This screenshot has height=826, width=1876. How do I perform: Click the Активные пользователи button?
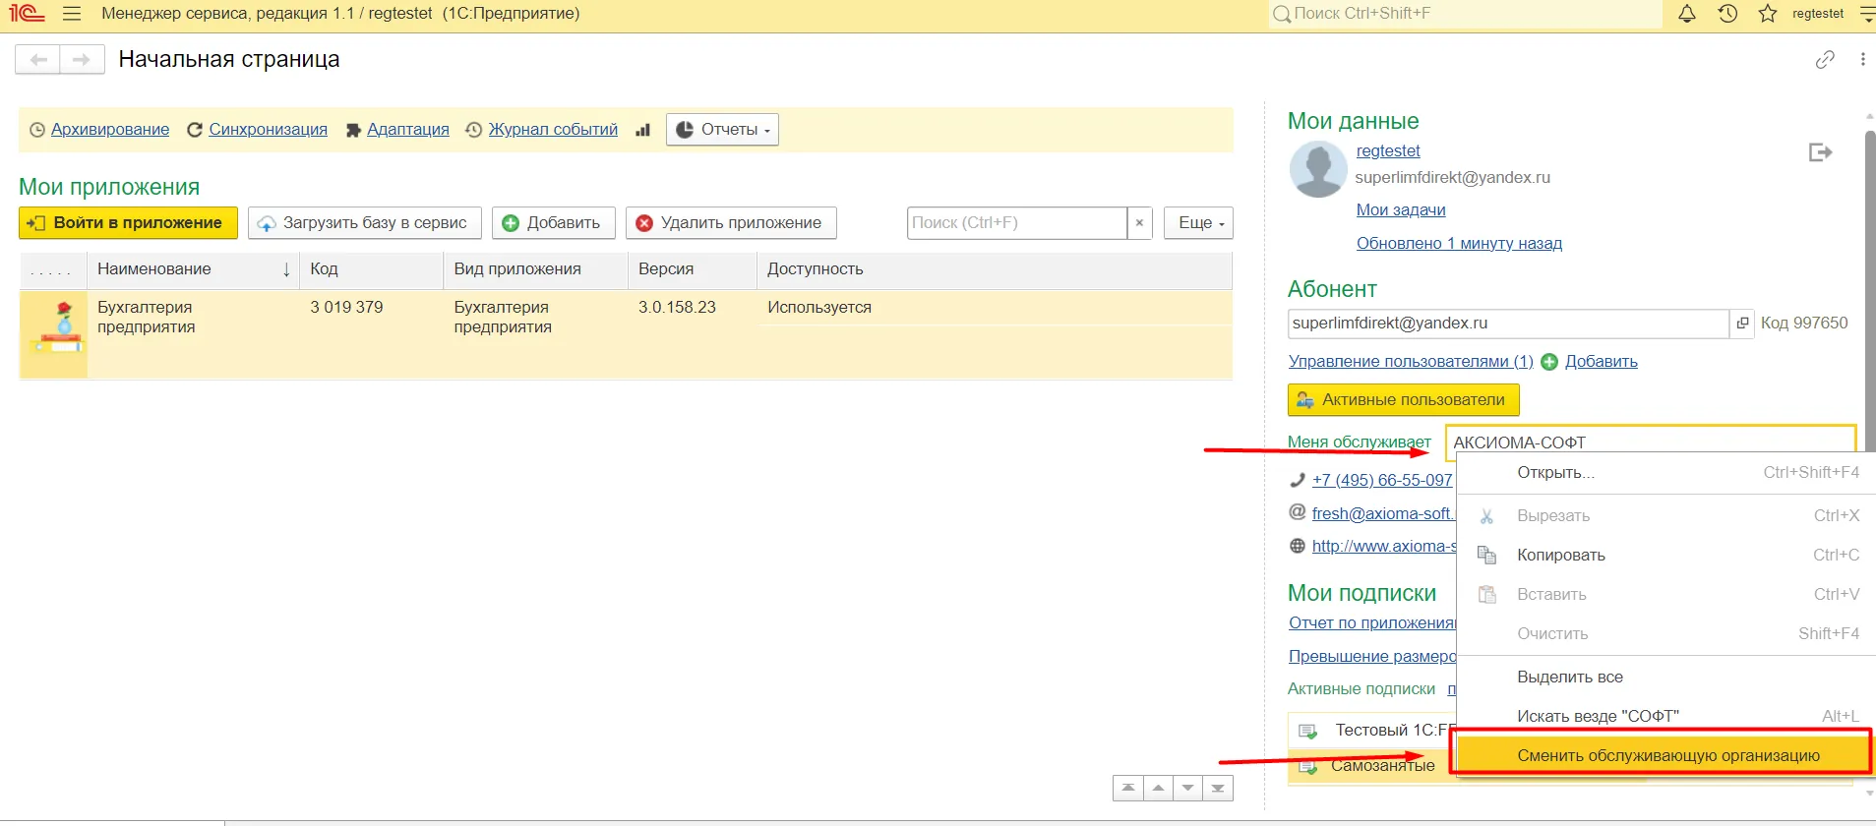1403,400
